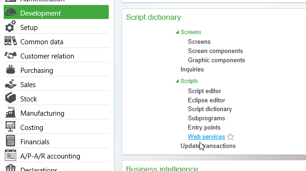Screen dimensions: 306x171
Task: Toggle favorite star next to Web services
Action: click(x=230, y=136)
